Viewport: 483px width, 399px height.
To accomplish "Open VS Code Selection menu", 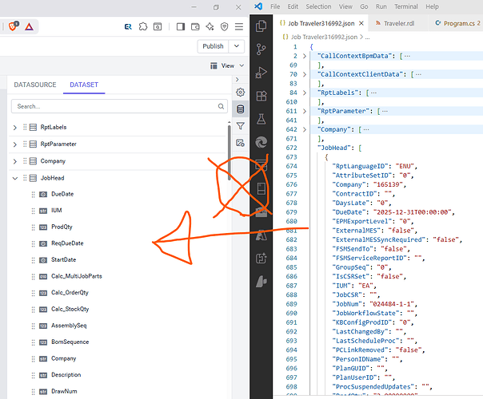I will coord(318,6).
